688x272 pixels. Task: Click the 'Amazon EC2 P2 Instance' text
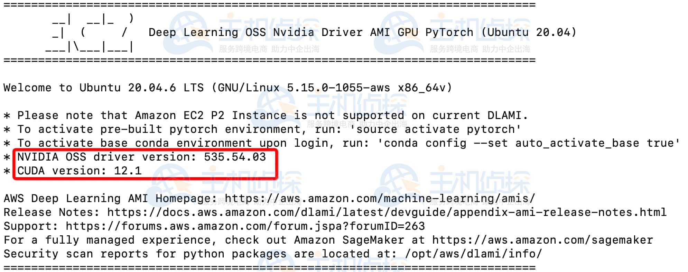point(211,116)
